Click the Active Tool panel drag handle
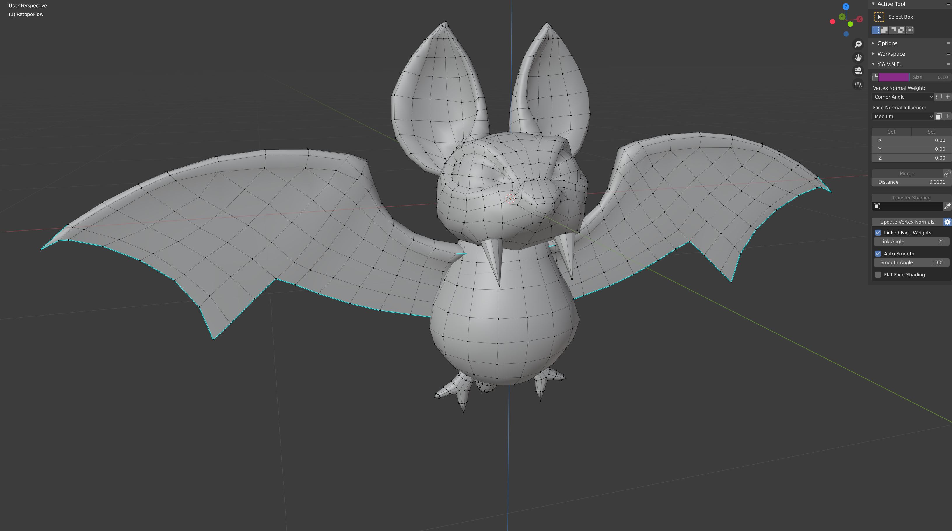This screenshot has height=531, width=952. [949, 4]
